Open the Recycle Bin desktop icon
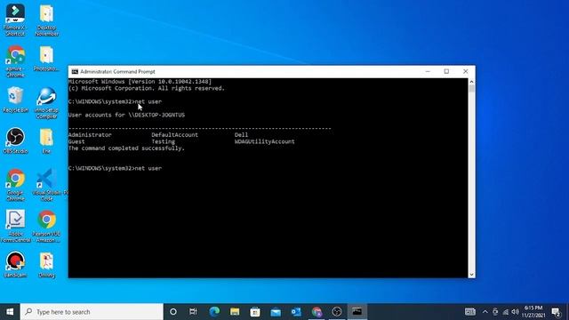569x320 pixels. pos(15,100)
